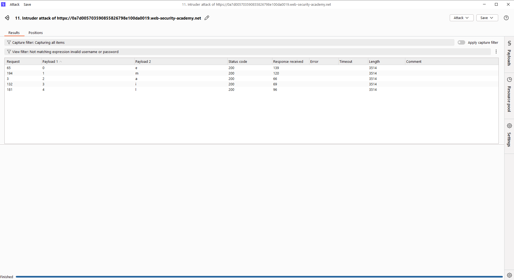
Task: Click the attack progress bar at bottom
Action: (259, 277)
